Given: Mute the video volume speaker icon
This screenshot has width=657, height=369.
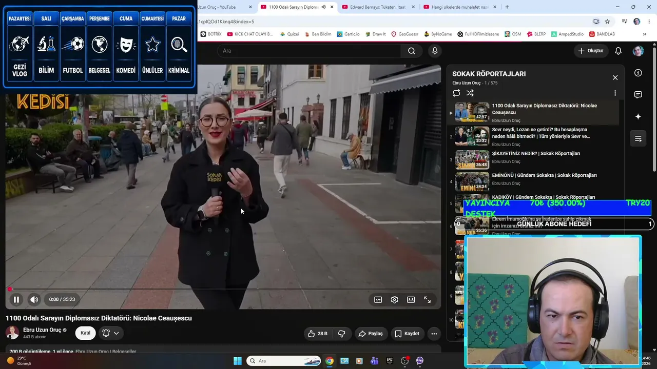Looking at the screenshot, I should 34,299.
